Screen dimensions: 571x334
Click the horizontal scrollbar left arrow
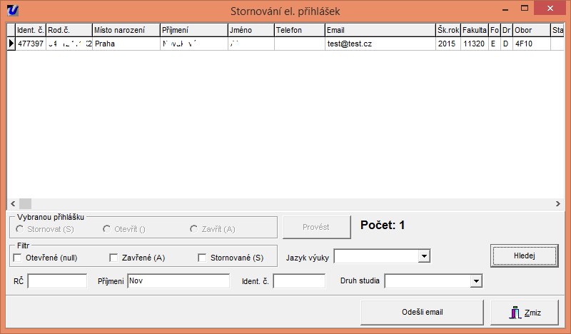tap(13, 203)
